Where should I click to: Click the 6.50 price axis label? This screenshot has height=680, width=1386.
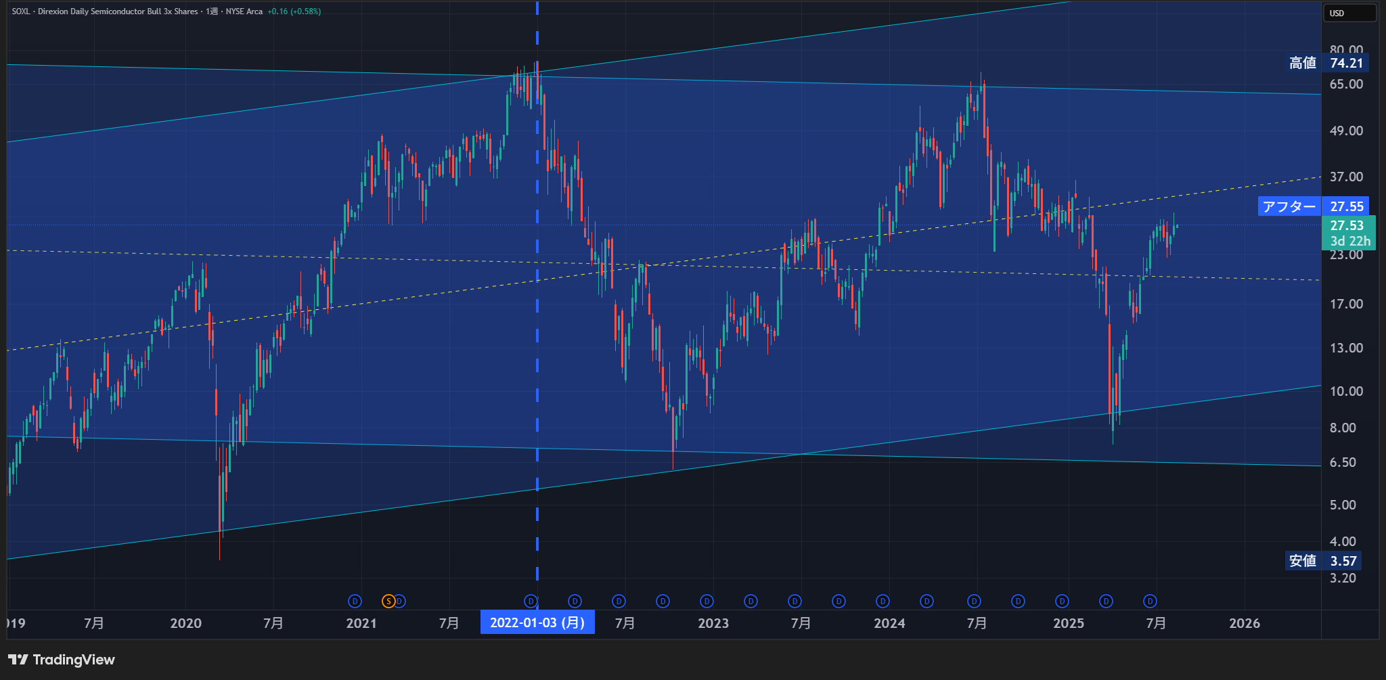pos(1343,462)
